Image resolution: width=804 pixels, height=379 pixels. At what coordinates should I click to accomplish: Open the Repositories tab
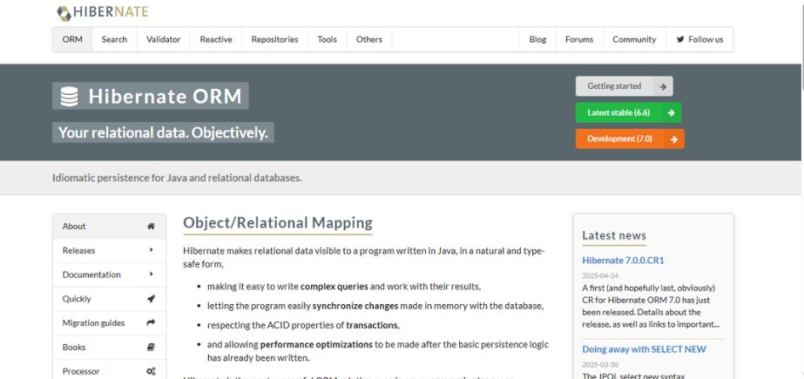[274, 39]
